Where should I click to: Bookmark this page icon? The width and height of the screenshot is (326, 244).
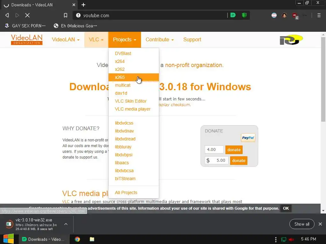pos(66,15)
